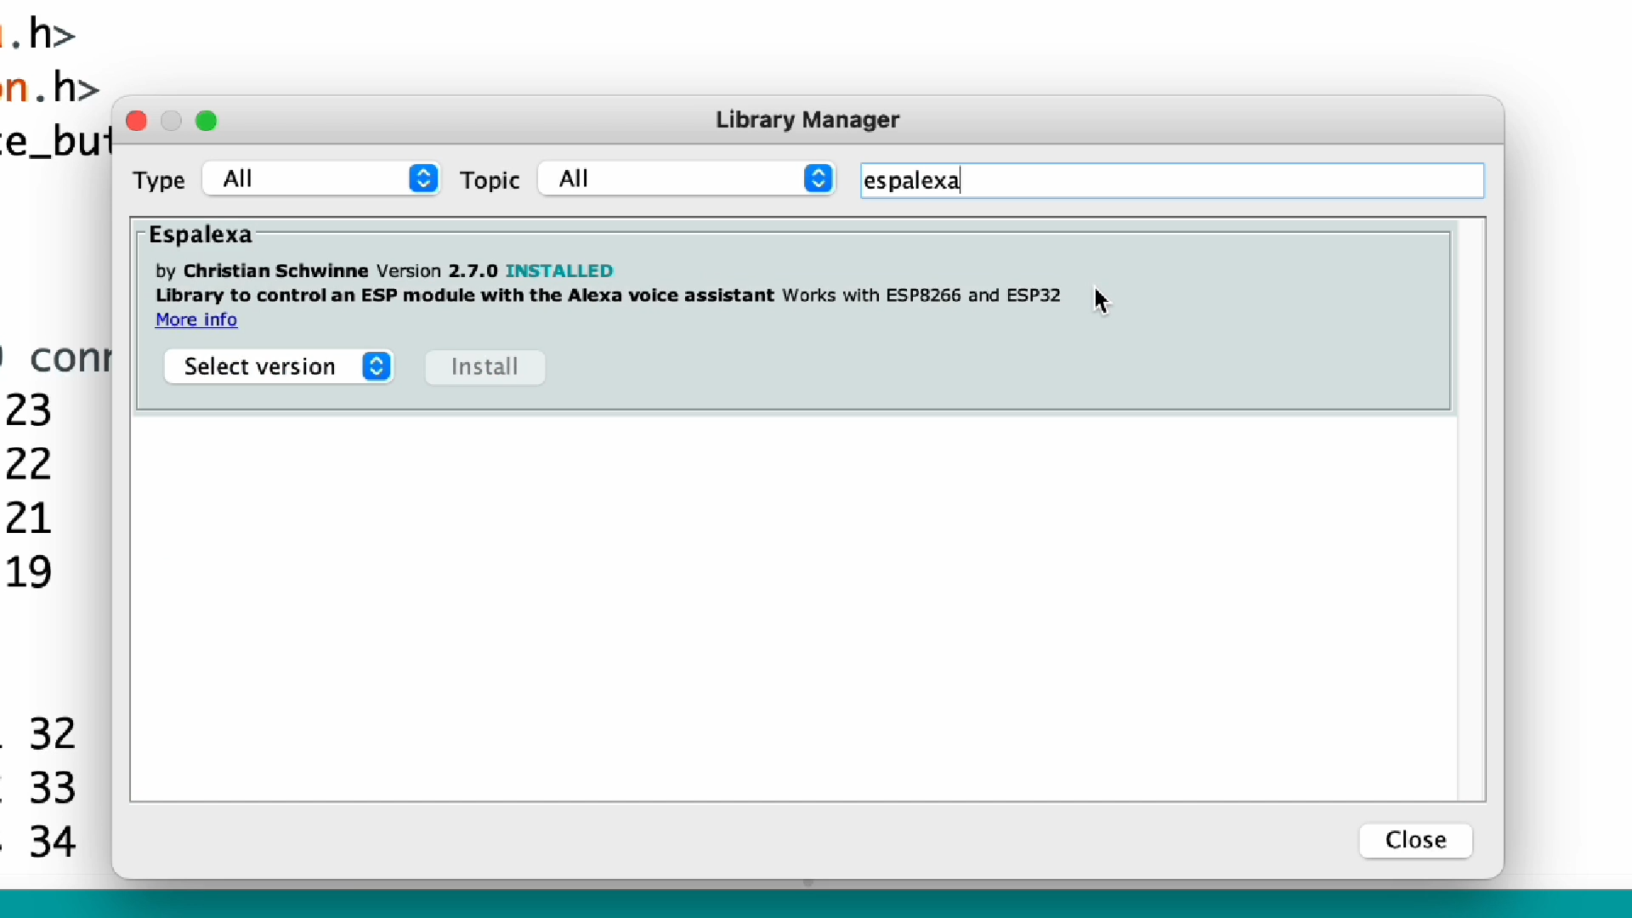Image resolution: width=1632 pixels, height=918 pixels.
Task: Select the Espalexa library title
Action: click(x=201, y=235)
